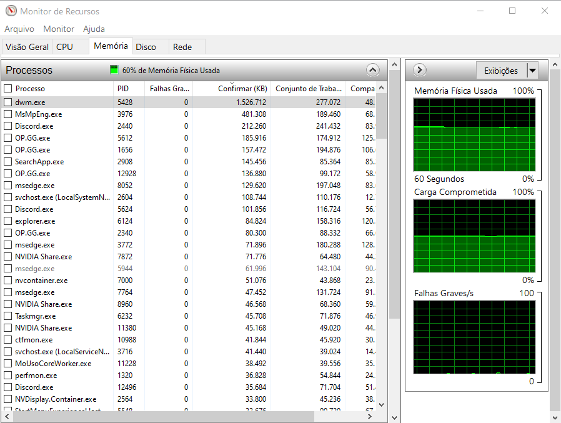Click the Monitor de Recursos app icon
Screen dimensions: 561x423
click(11, 11)
